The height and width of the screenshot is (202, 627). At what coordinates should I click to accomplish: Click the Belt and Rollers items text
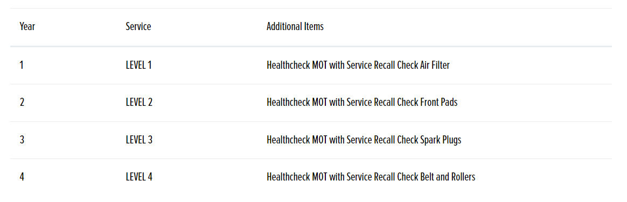tap(448, 177)
